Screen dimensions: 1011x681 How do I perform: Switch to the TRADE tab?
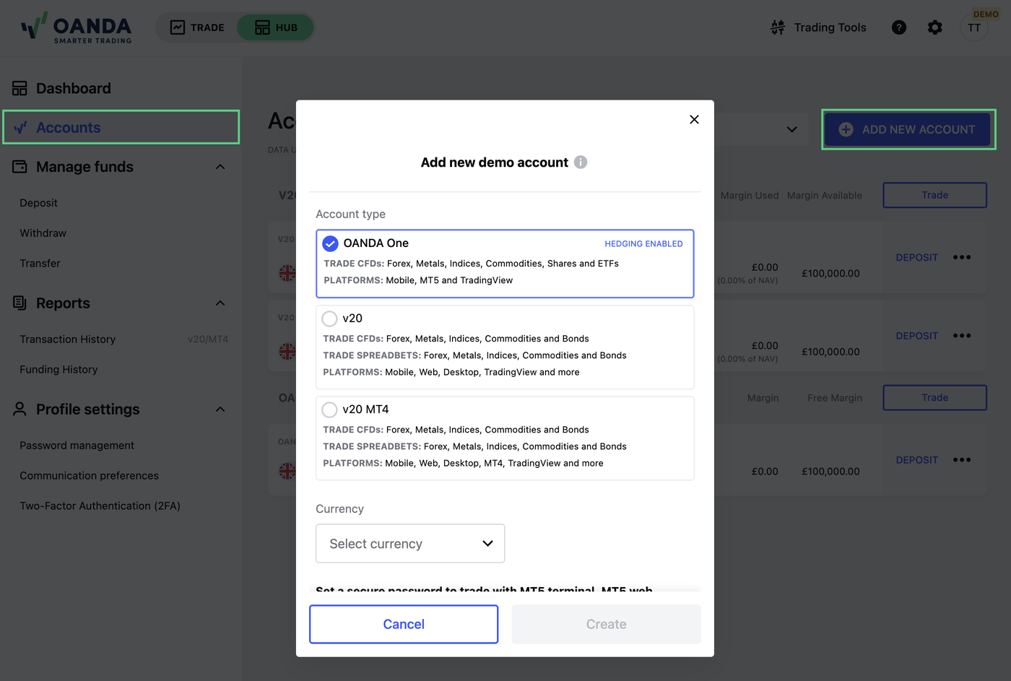197,27
